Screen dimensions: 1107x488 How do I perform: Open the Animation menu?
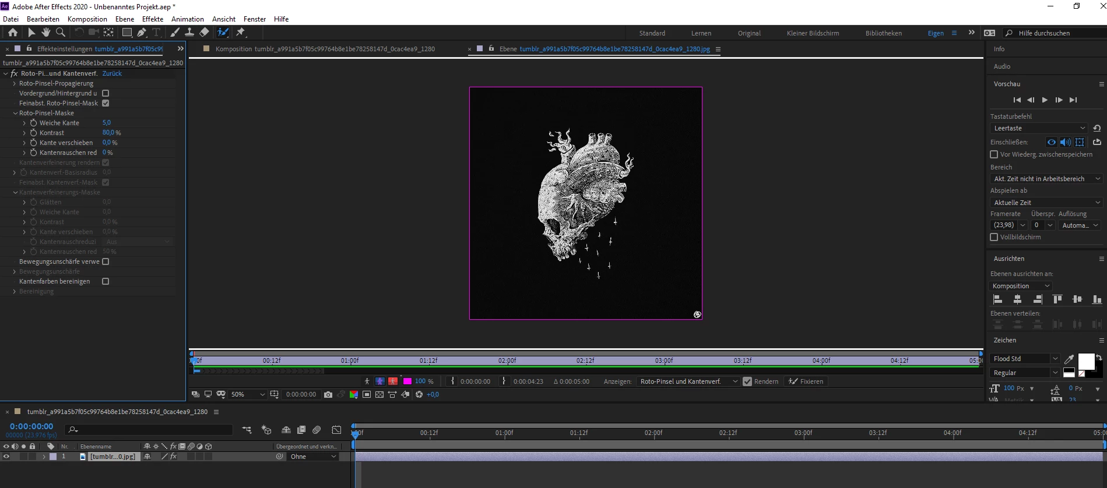[188, 19]
